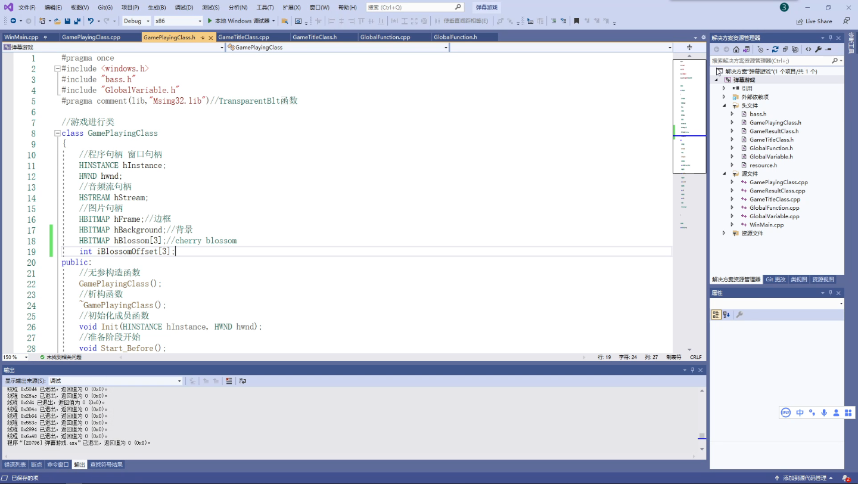Expand the 资源文件 folder node

724,233
